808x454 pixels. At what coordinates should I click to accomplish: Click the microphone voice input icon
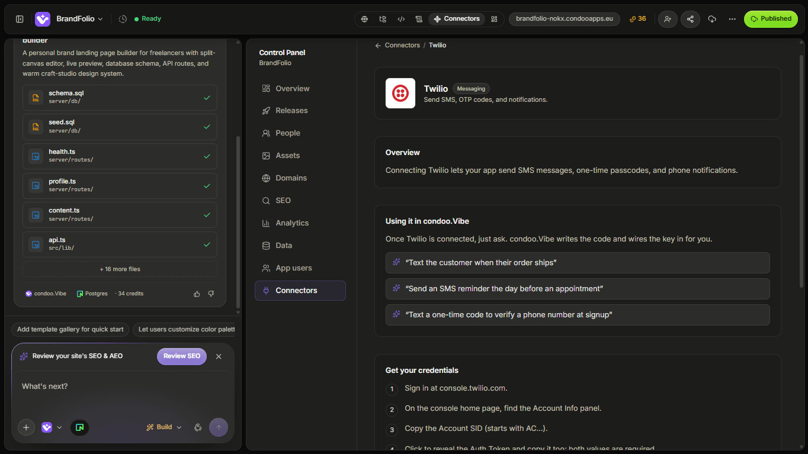(198, 427)
